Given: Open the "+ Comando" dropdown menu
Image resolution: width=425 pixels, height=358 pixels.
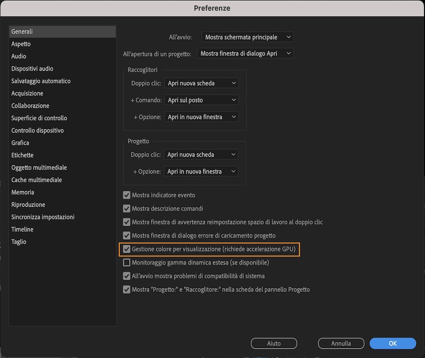Looking at the screenshot, I should point(201,100).
